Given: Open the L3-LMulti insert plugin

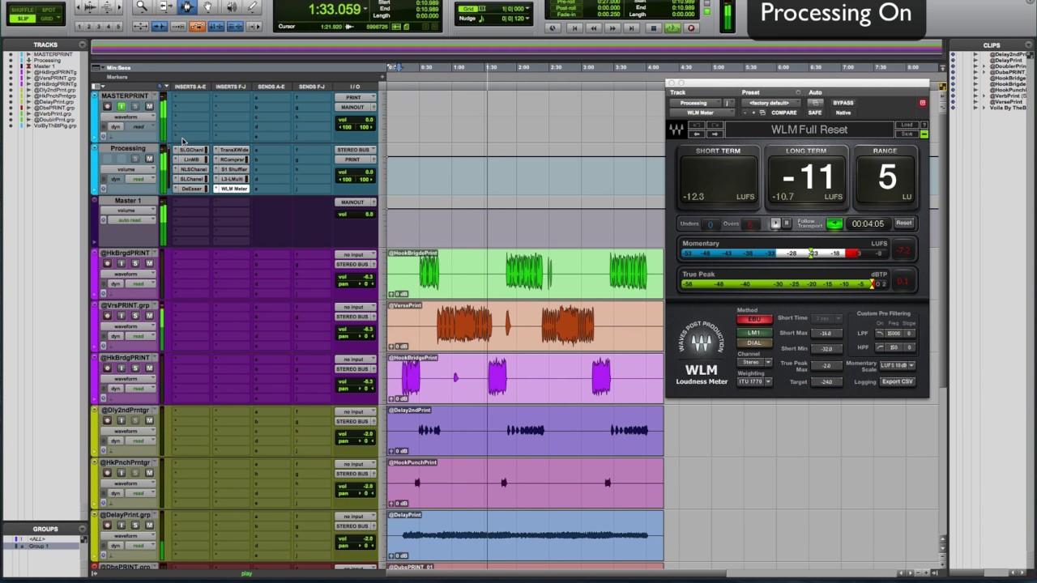Looking at the screenshot, I should 233,179.
